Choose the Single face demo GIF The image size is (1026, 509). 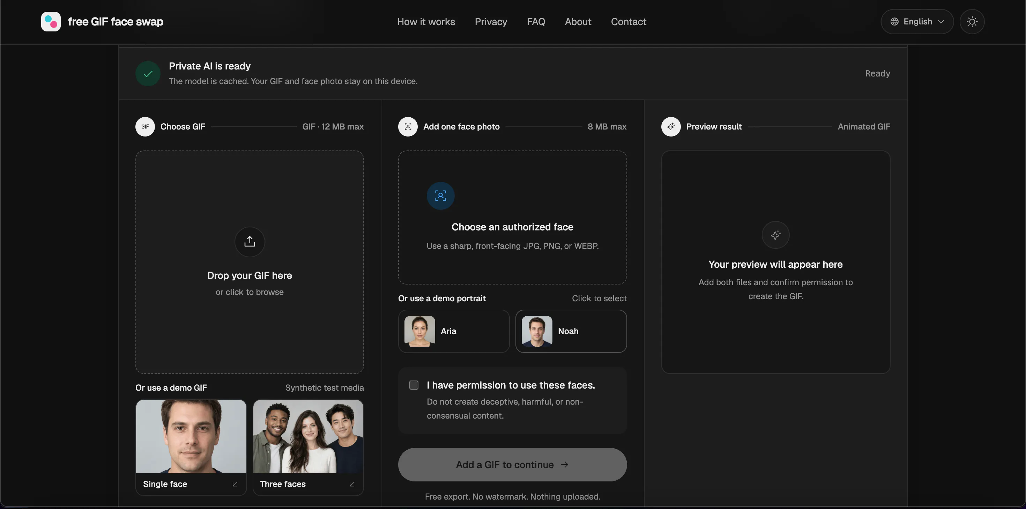click(x=191, y=448)
